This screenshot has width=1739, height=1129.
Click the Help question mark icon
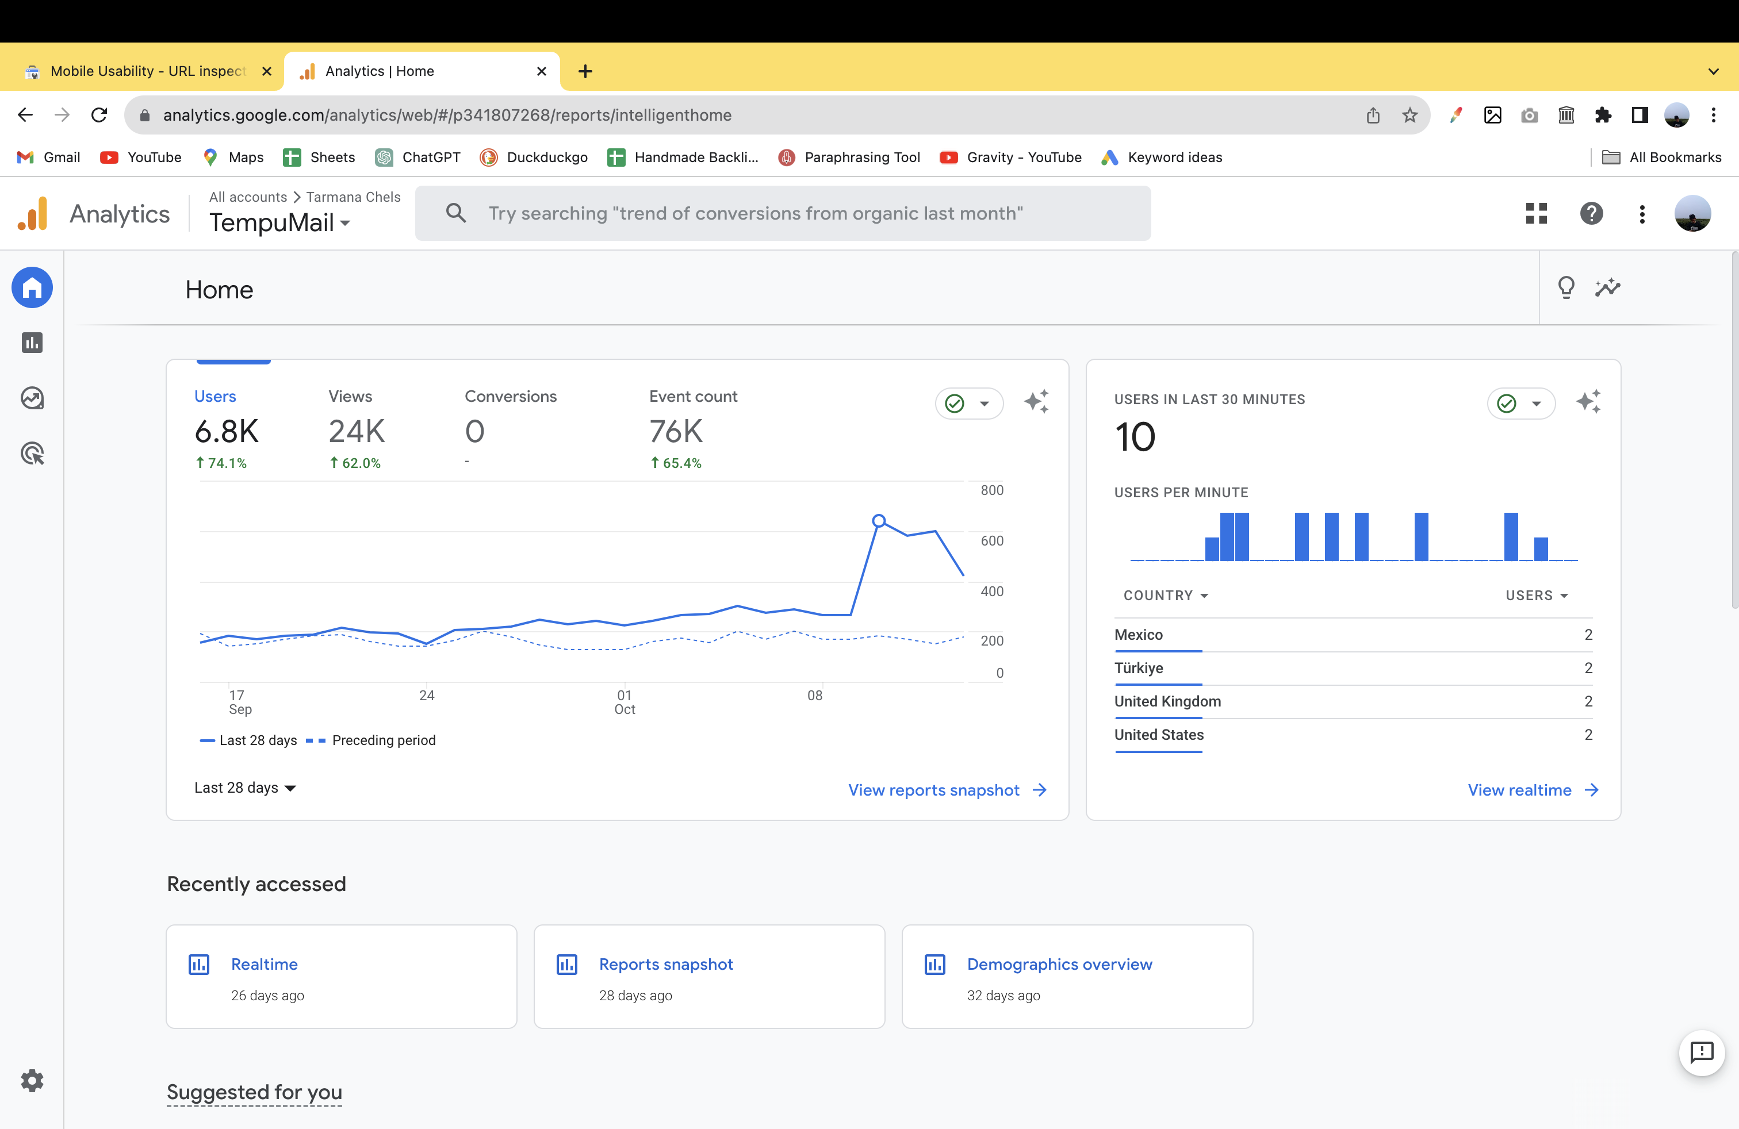[1591, 213]
